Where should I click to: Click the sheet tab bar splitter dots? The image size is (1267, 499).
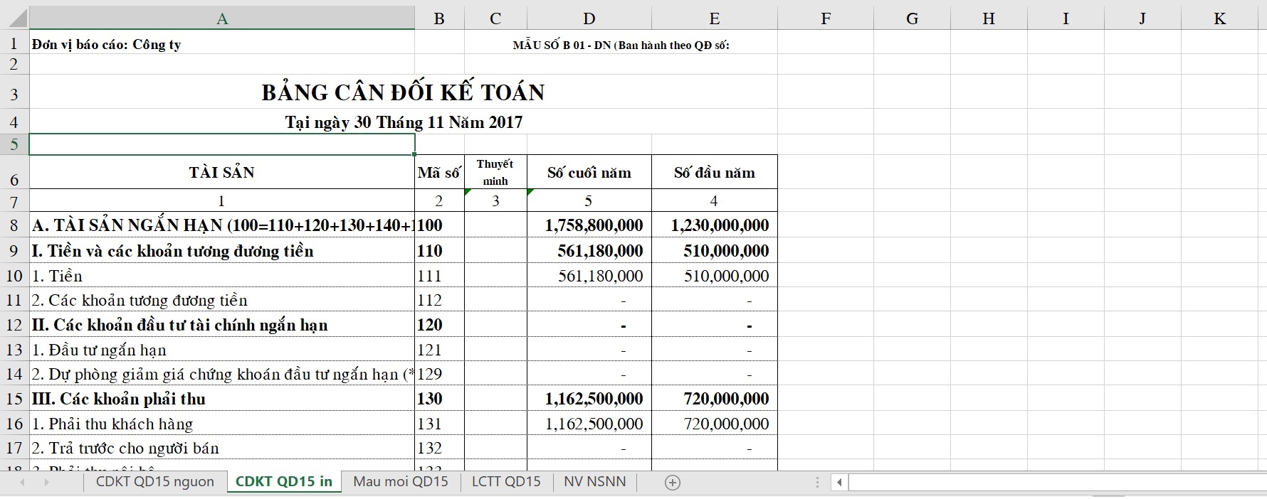pyautogui.click(x=817, y=483)
